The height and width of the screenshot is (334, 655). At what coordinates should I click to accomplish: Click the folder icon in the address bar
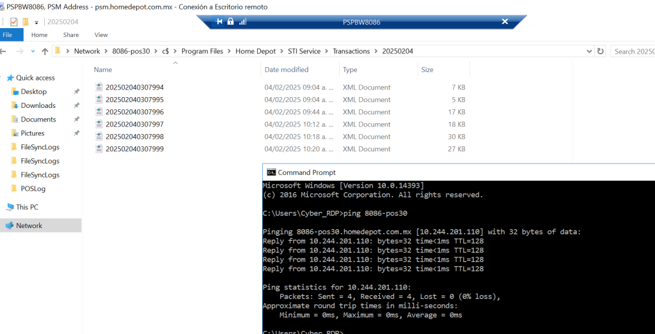[x=58, y=51]
